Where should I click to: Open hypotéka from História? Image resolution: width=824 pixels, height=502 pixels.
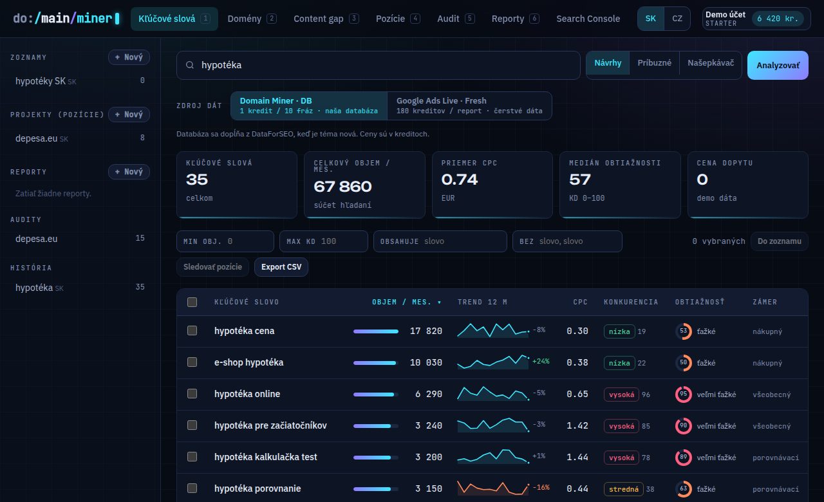tap(80, 288)
